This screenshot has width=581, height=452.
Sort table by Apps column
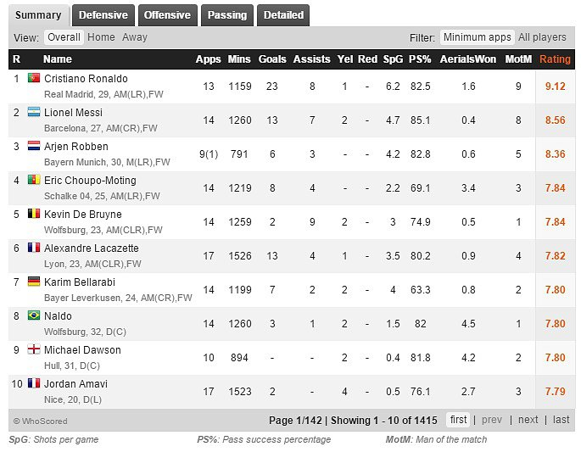coord(209,59)
